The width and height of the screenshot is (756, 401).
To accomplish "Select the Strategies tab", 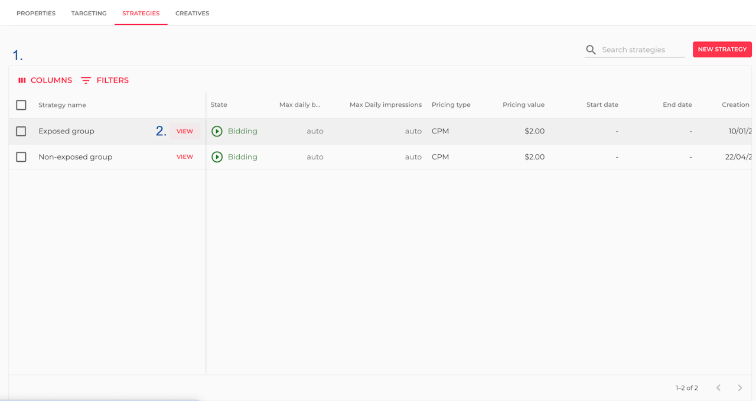I will 141,13.
